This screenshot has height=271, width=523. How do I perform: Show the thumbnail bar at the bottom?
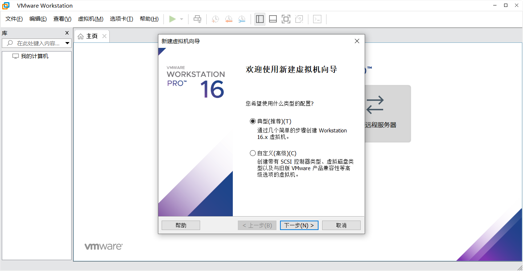tap(273, 19)
